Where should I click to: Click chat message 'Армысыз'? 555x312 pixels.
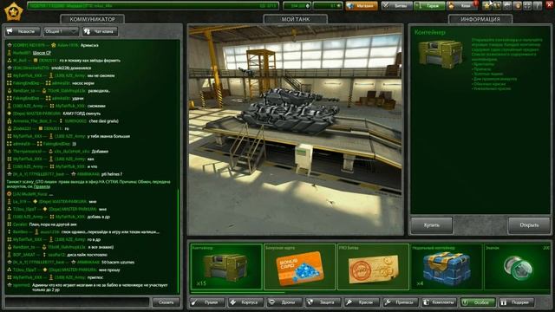pyautogui.click(x=89, y=45)
